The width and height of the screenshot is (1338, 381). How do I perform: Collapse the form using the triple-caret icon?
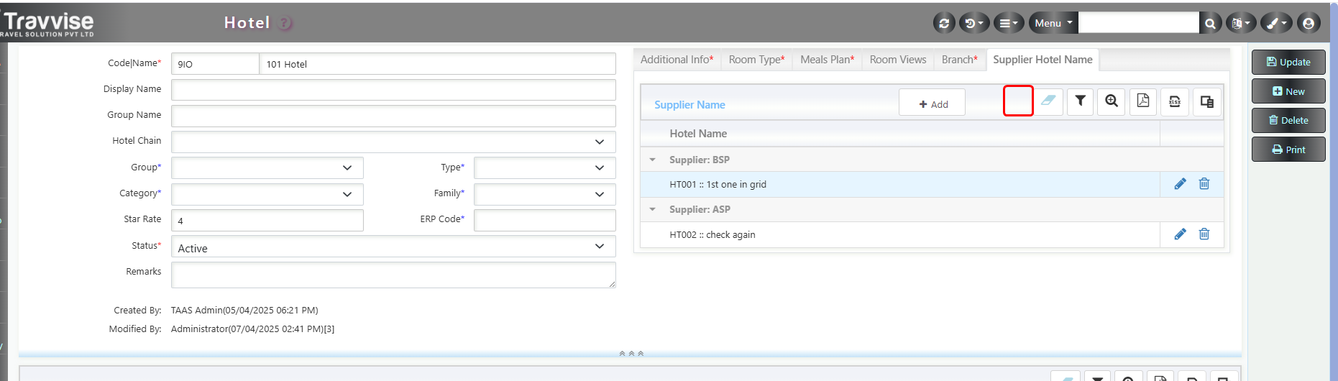pyautogui.click(x=631, y=354)
